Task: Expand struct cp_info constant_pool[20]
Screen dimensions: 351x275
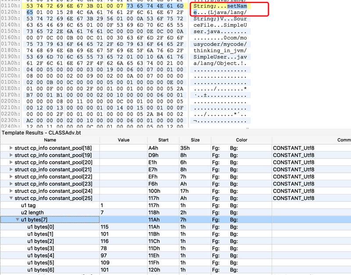Action: click(11, 162)
